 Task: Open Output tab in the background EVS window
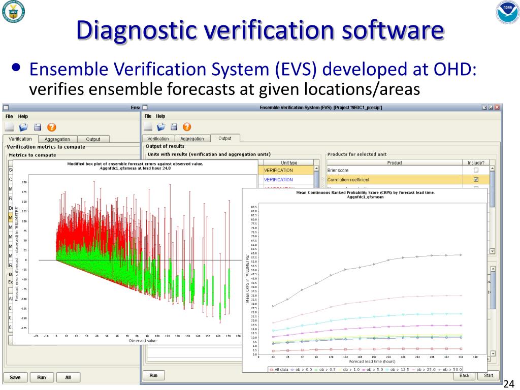point(93,139)
